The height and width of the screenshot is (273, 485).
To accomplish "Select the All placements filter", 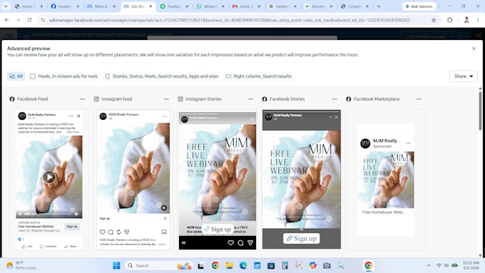I will 16,76.
